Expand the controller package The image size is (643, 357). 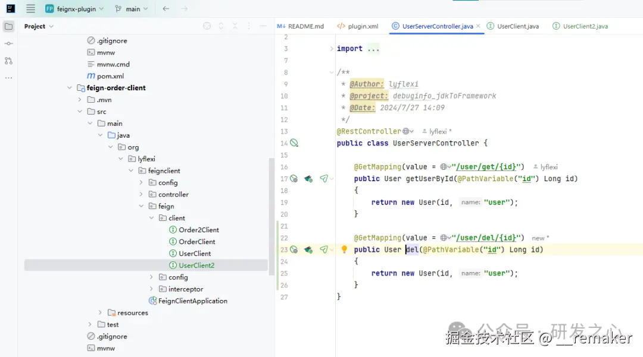(141, 195)
